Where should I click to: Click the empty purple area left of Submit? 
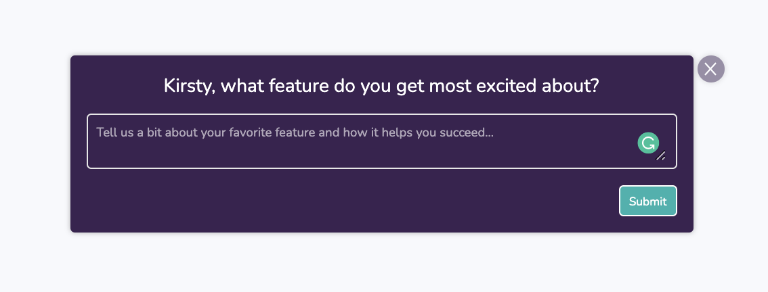pos(343,201)
